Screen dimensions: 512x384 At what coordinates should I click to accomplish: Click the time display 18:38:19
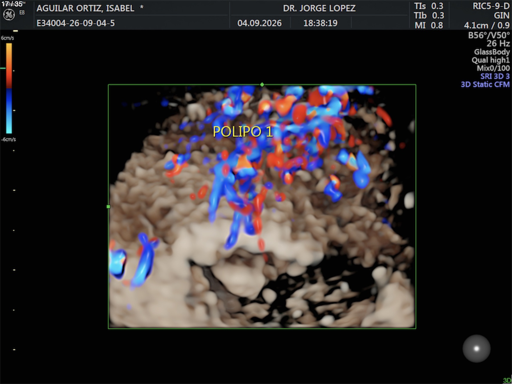coord(320,23)
